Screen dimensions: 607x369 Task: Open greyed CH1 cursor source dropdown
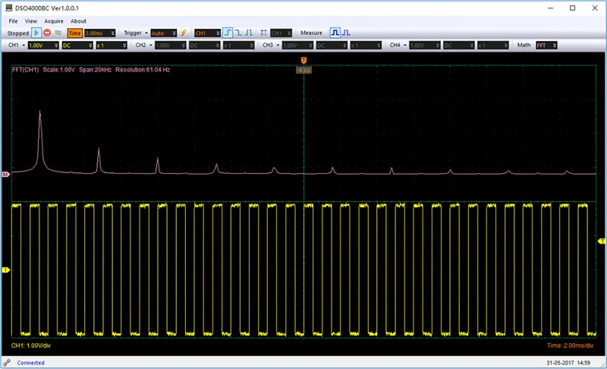[x=281, y=33]
